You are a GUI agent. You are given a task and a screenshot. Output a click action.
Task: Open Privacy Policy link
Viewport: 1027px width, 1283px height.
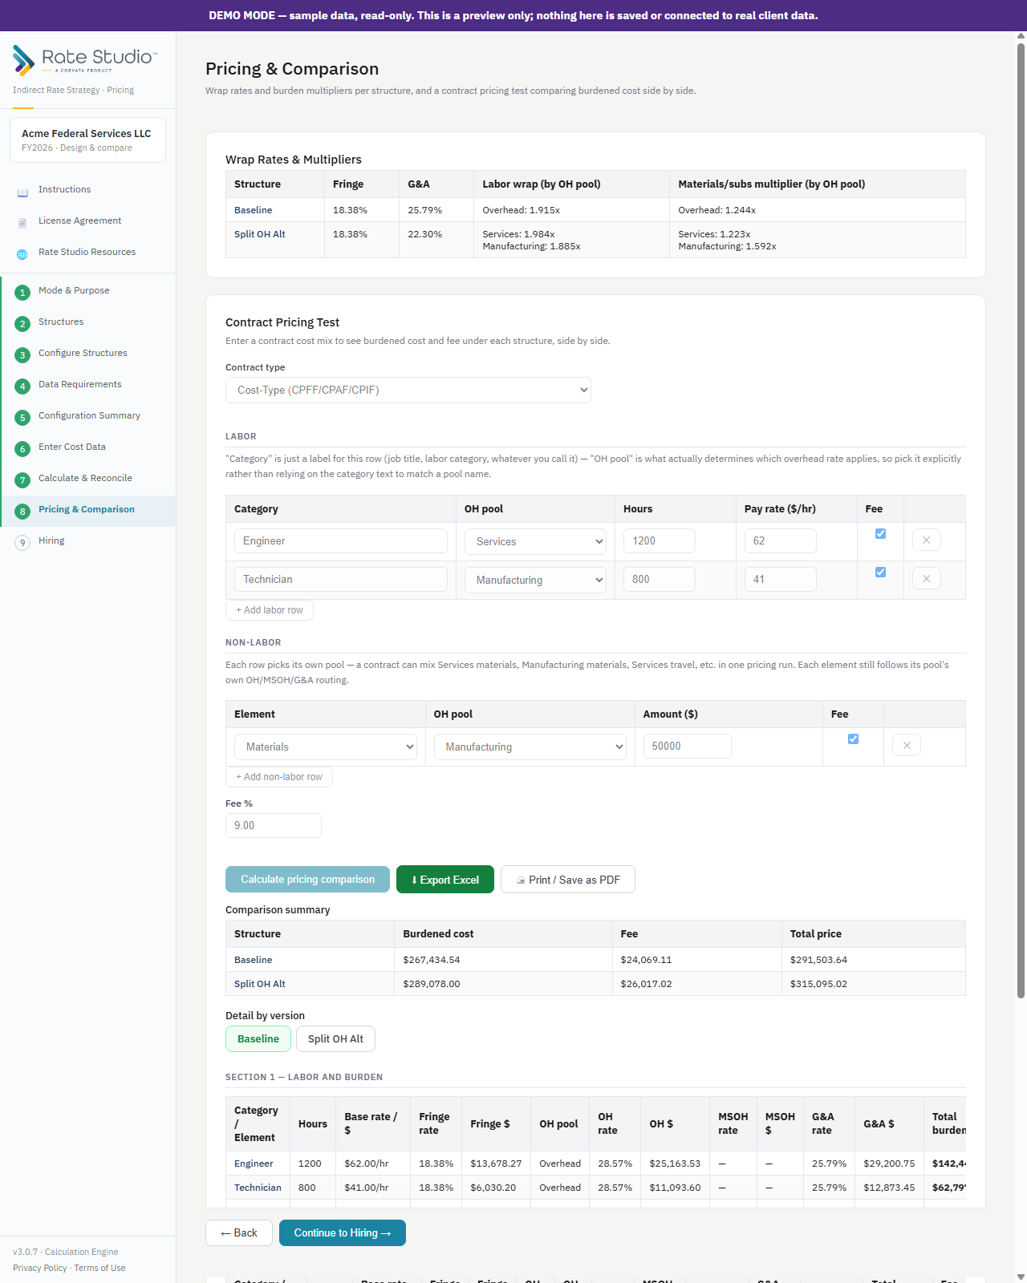(40, 1269)
